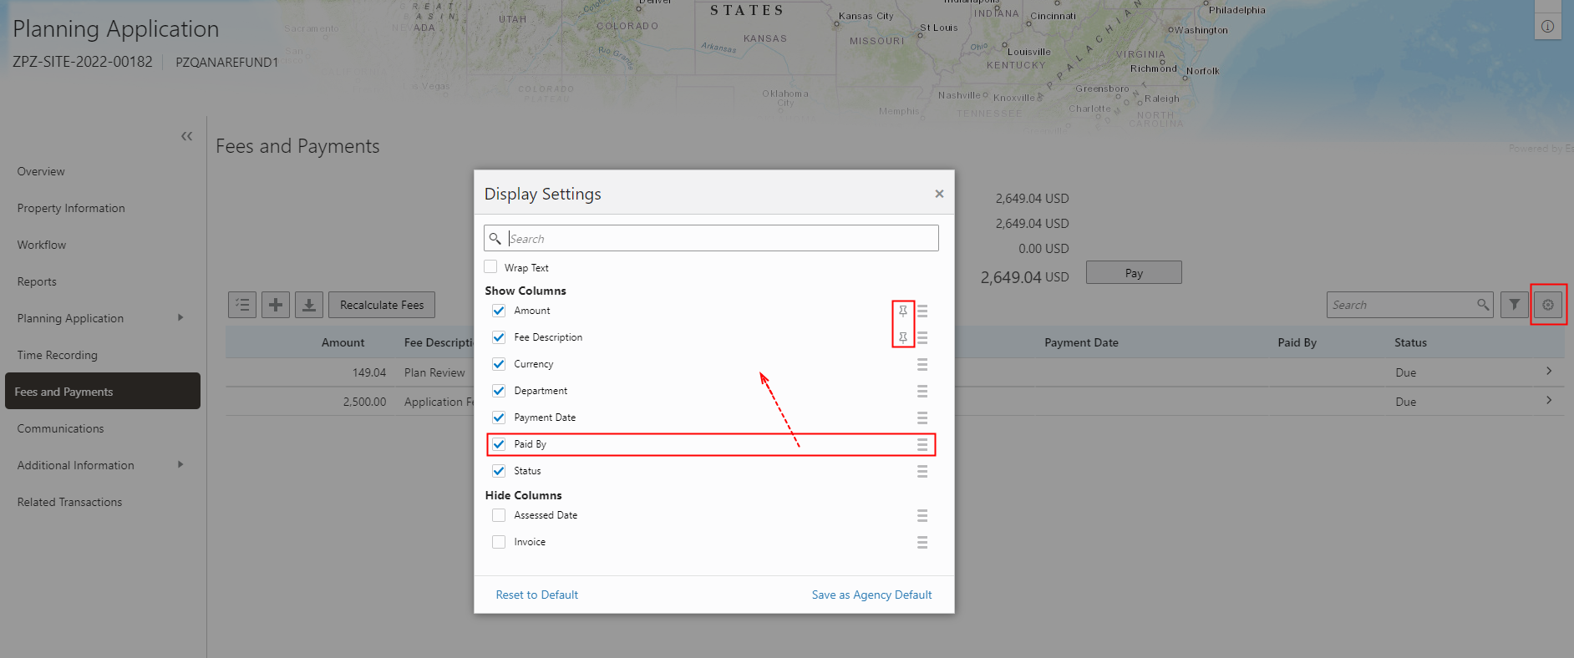1574x658 pixels.
Task: Enable the Wrap Text checkbox
Action: tap(491, 267)
